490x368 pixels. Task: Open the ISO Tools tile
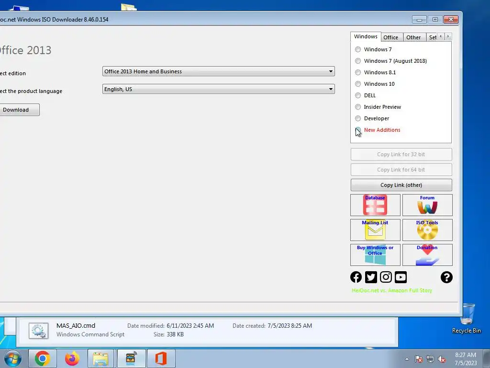tap(427, 230)
